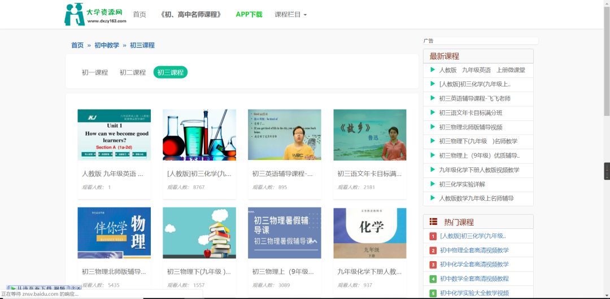
Task: Open the 首页 navigation item
Action: point(140,14)
